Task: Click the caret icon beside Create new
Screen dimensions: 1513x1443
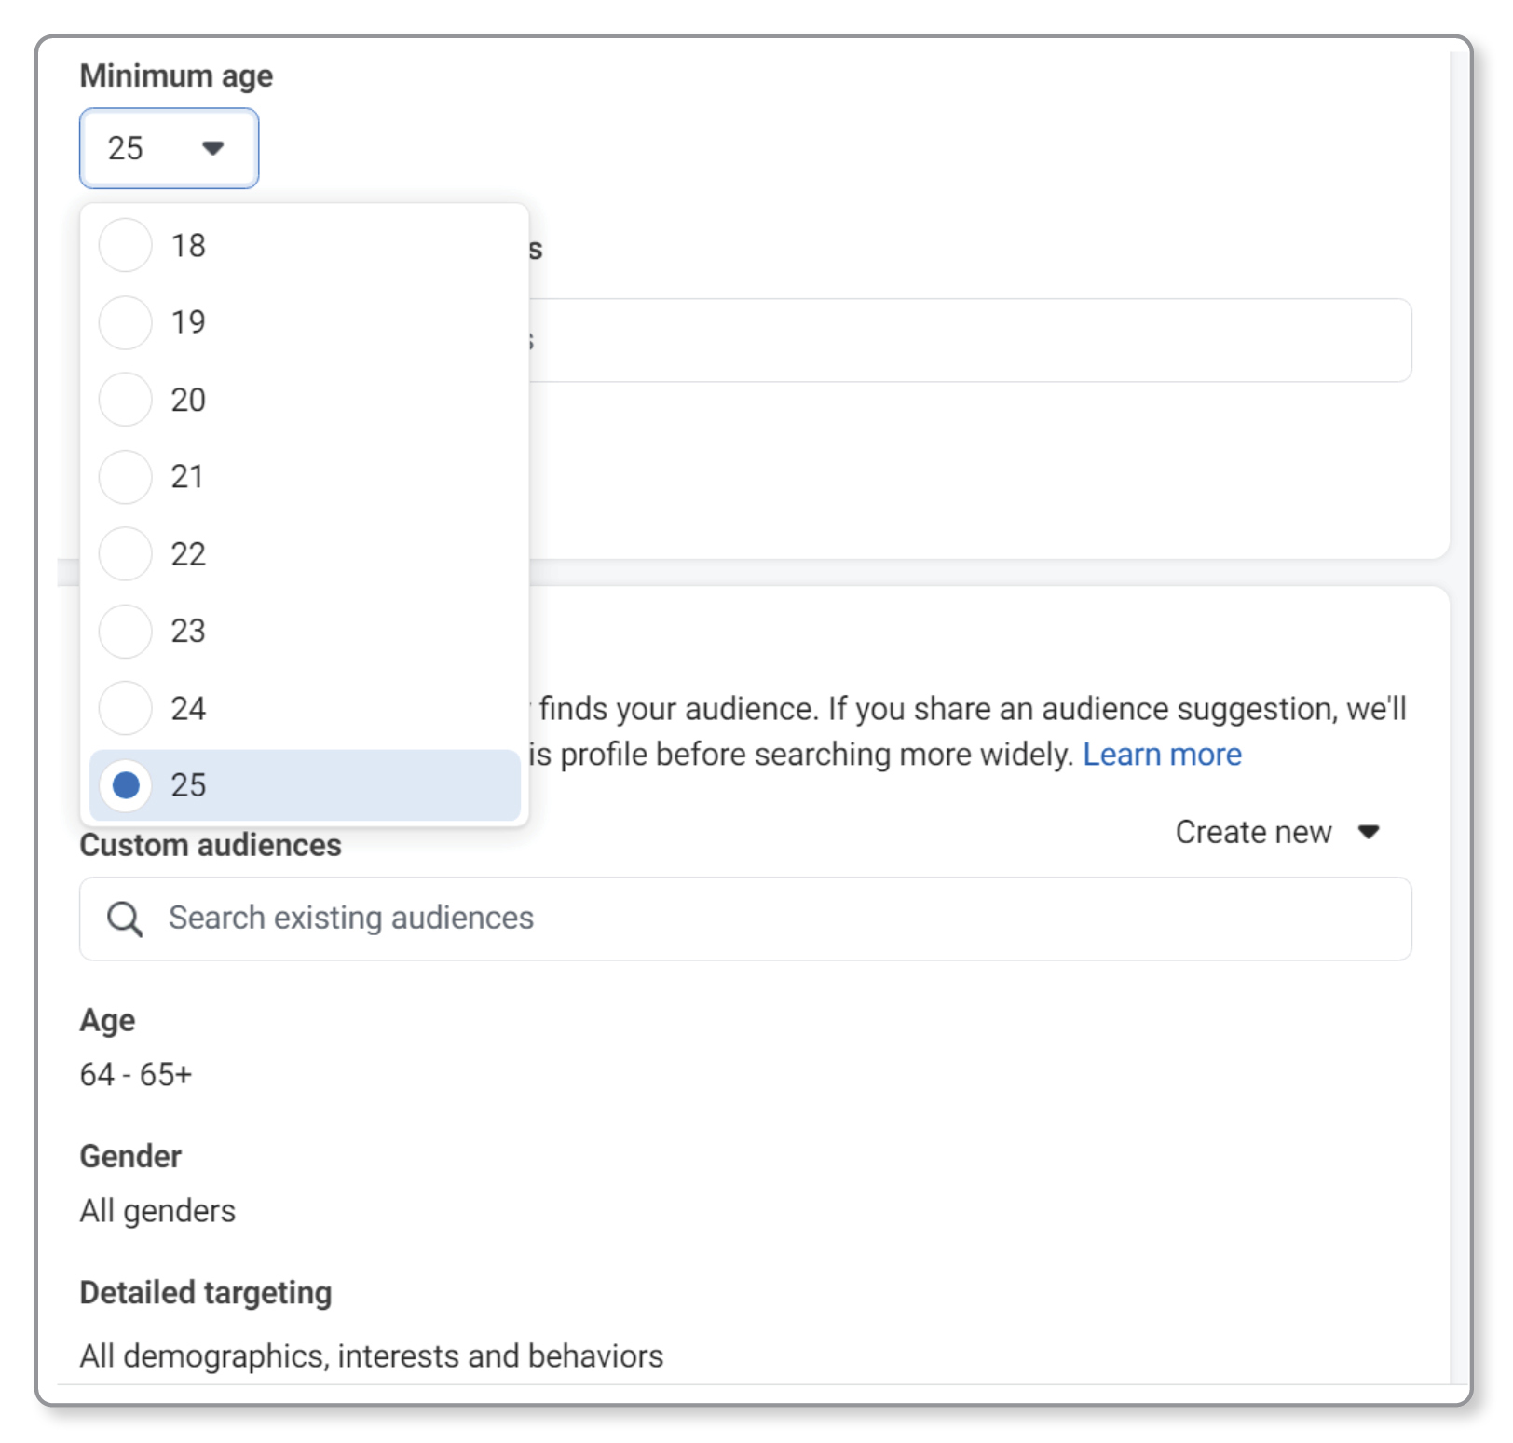Action: click(1368, 832)
